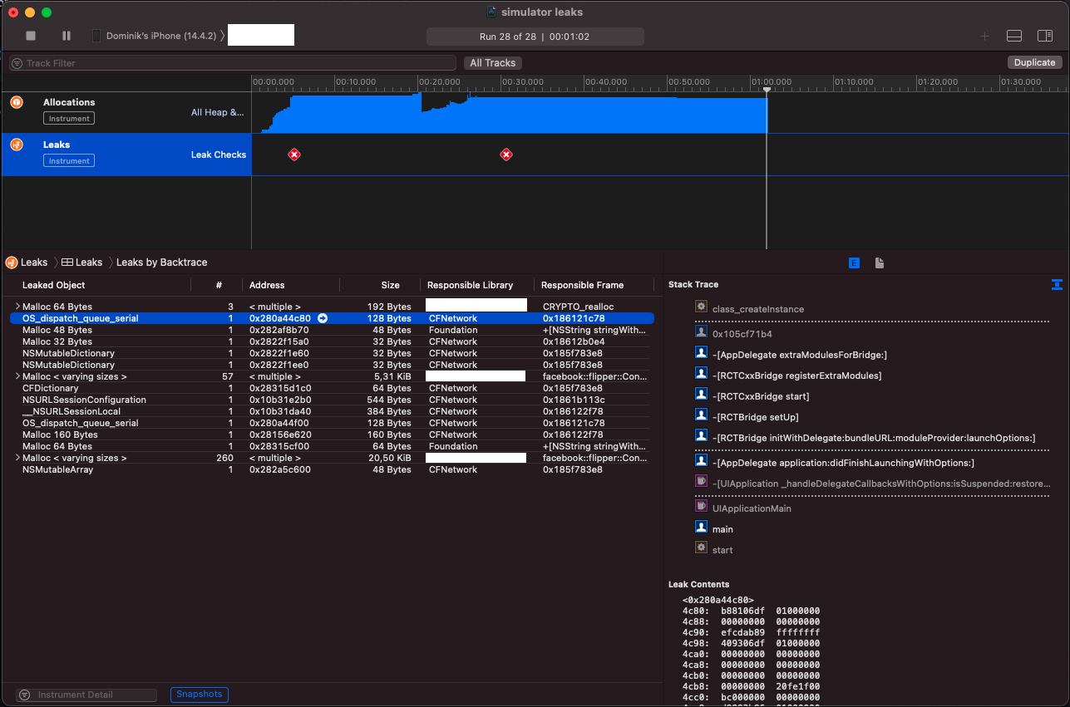Click the plus icon in the top toolbar
The width and height of the screenshot is (1070, 707).
984,36
